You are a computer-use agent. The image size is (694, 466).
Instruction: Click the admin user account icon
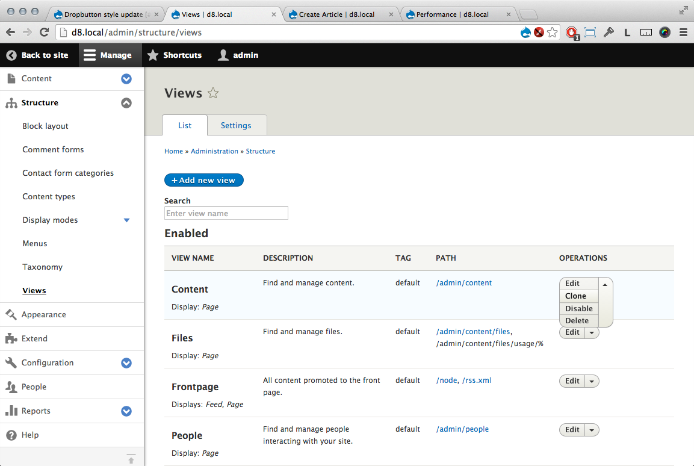tap(222, 55)
